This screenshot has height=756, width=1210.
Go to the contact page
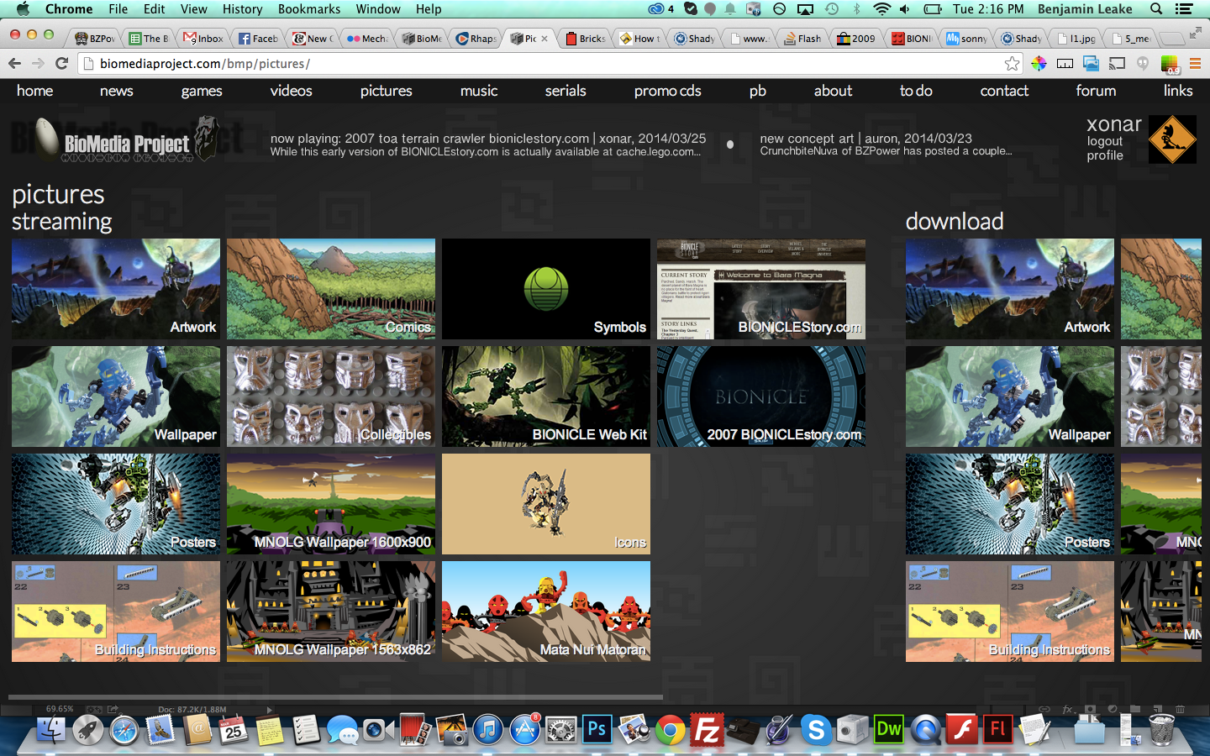(x=1004, y=91)
